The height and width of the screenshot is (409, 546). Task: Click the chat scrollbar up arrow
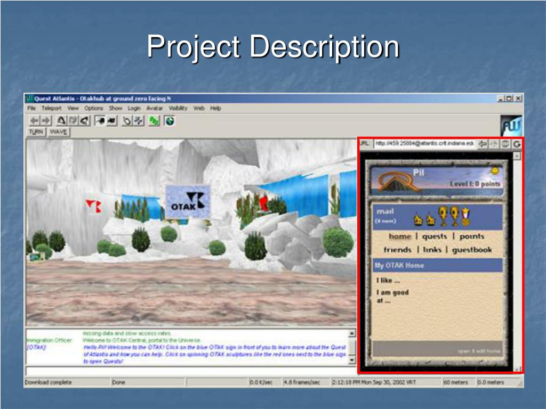[352, 333]
